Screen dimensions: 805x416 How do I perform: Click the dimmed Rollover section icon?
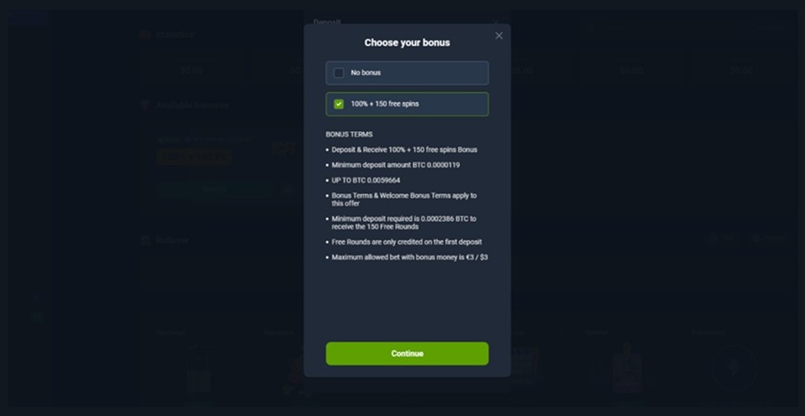[145, 239]
